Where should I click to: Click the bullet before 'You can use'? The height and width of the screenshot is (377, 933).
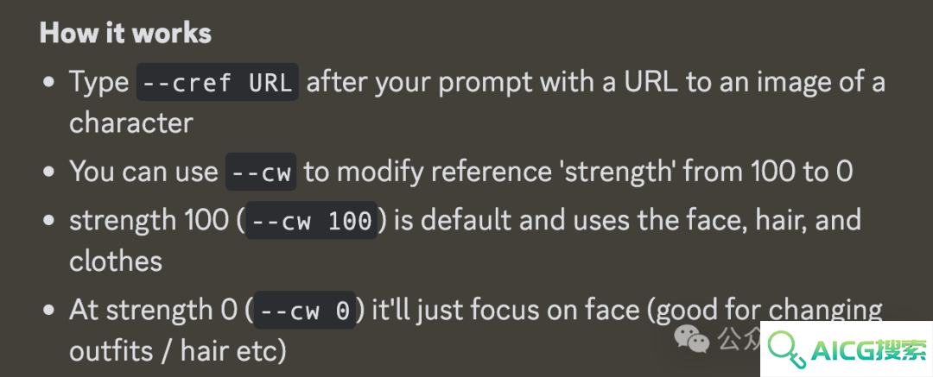tap(49, 173)
